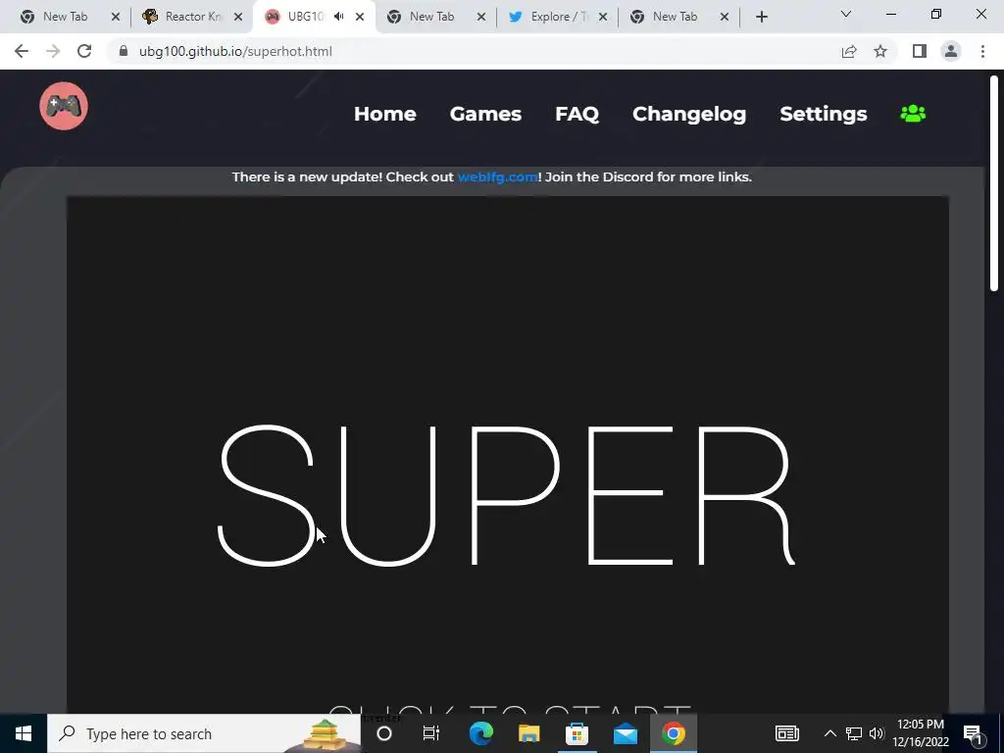Open Cortana circle icon on taskbar
Viewport: 1004px width, 753px height.
pyautogui.click(x=384, y=733)
